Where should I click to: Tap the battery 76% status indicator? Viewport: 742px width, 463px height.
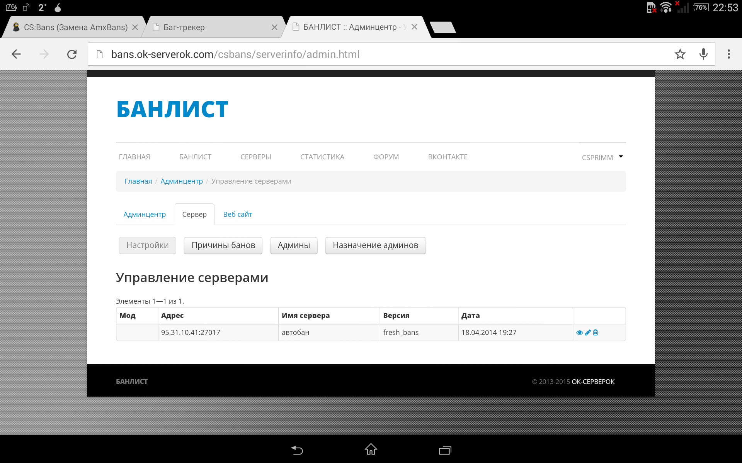tap(701, 7)
